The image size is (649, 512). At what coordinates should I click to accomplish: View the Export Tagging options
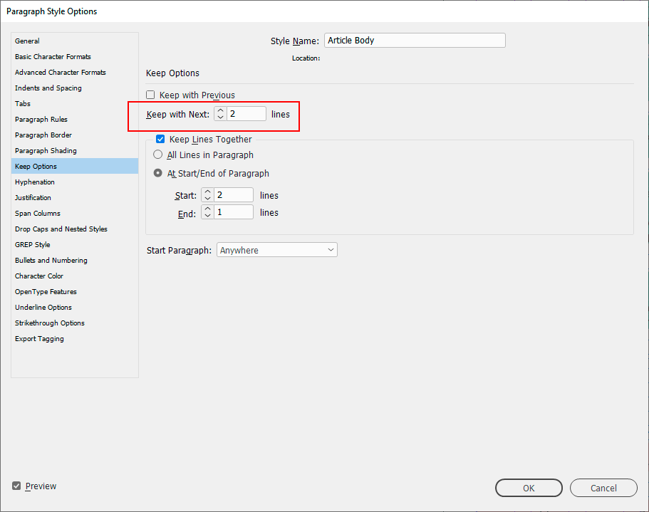click(x=39, y=338)
